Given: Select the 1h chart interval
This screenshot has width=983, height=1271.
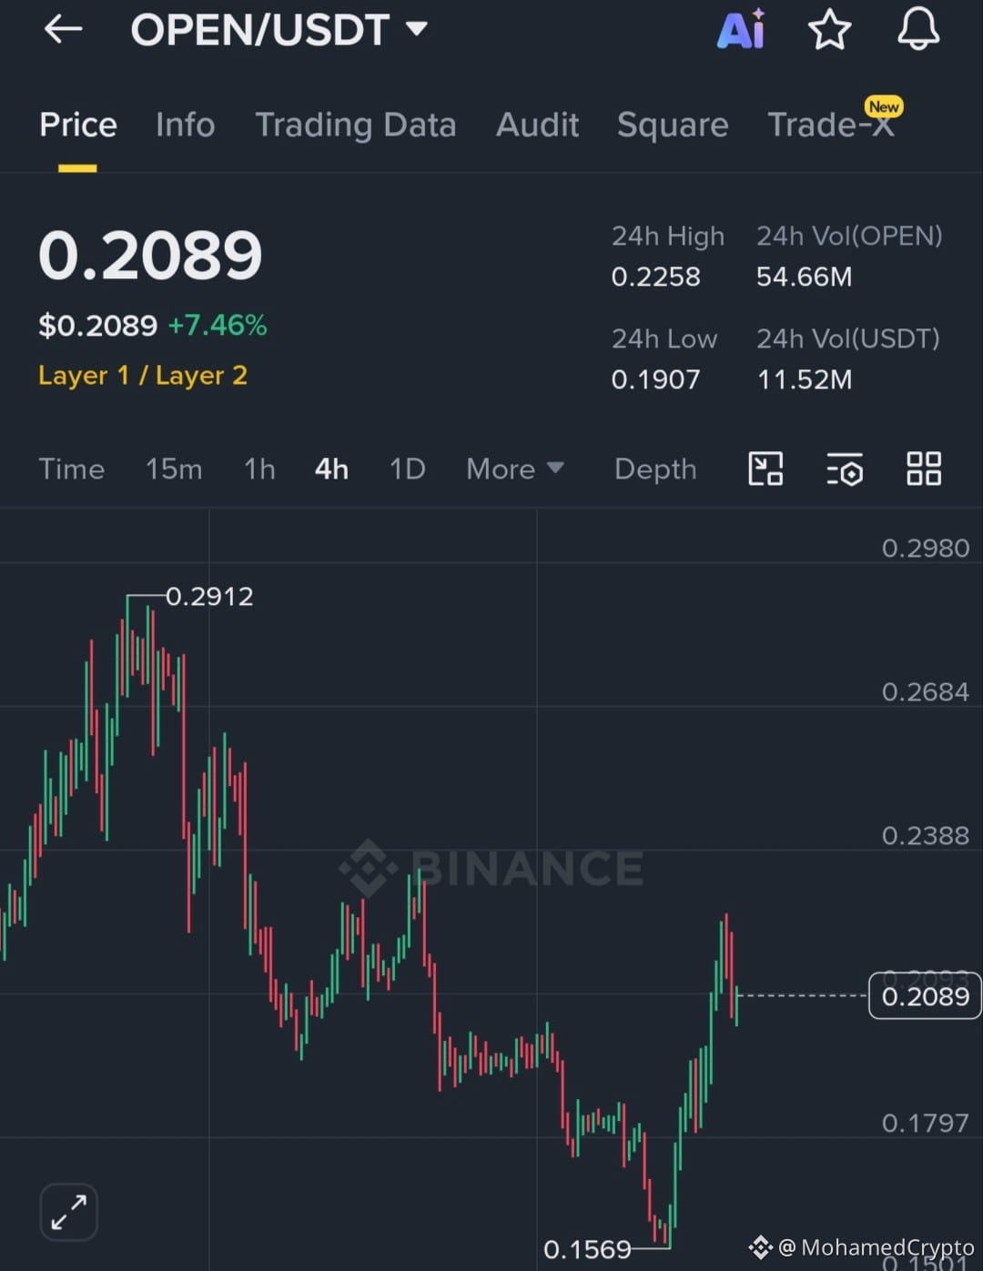Looking at the screenshot, I should (259, 469).
